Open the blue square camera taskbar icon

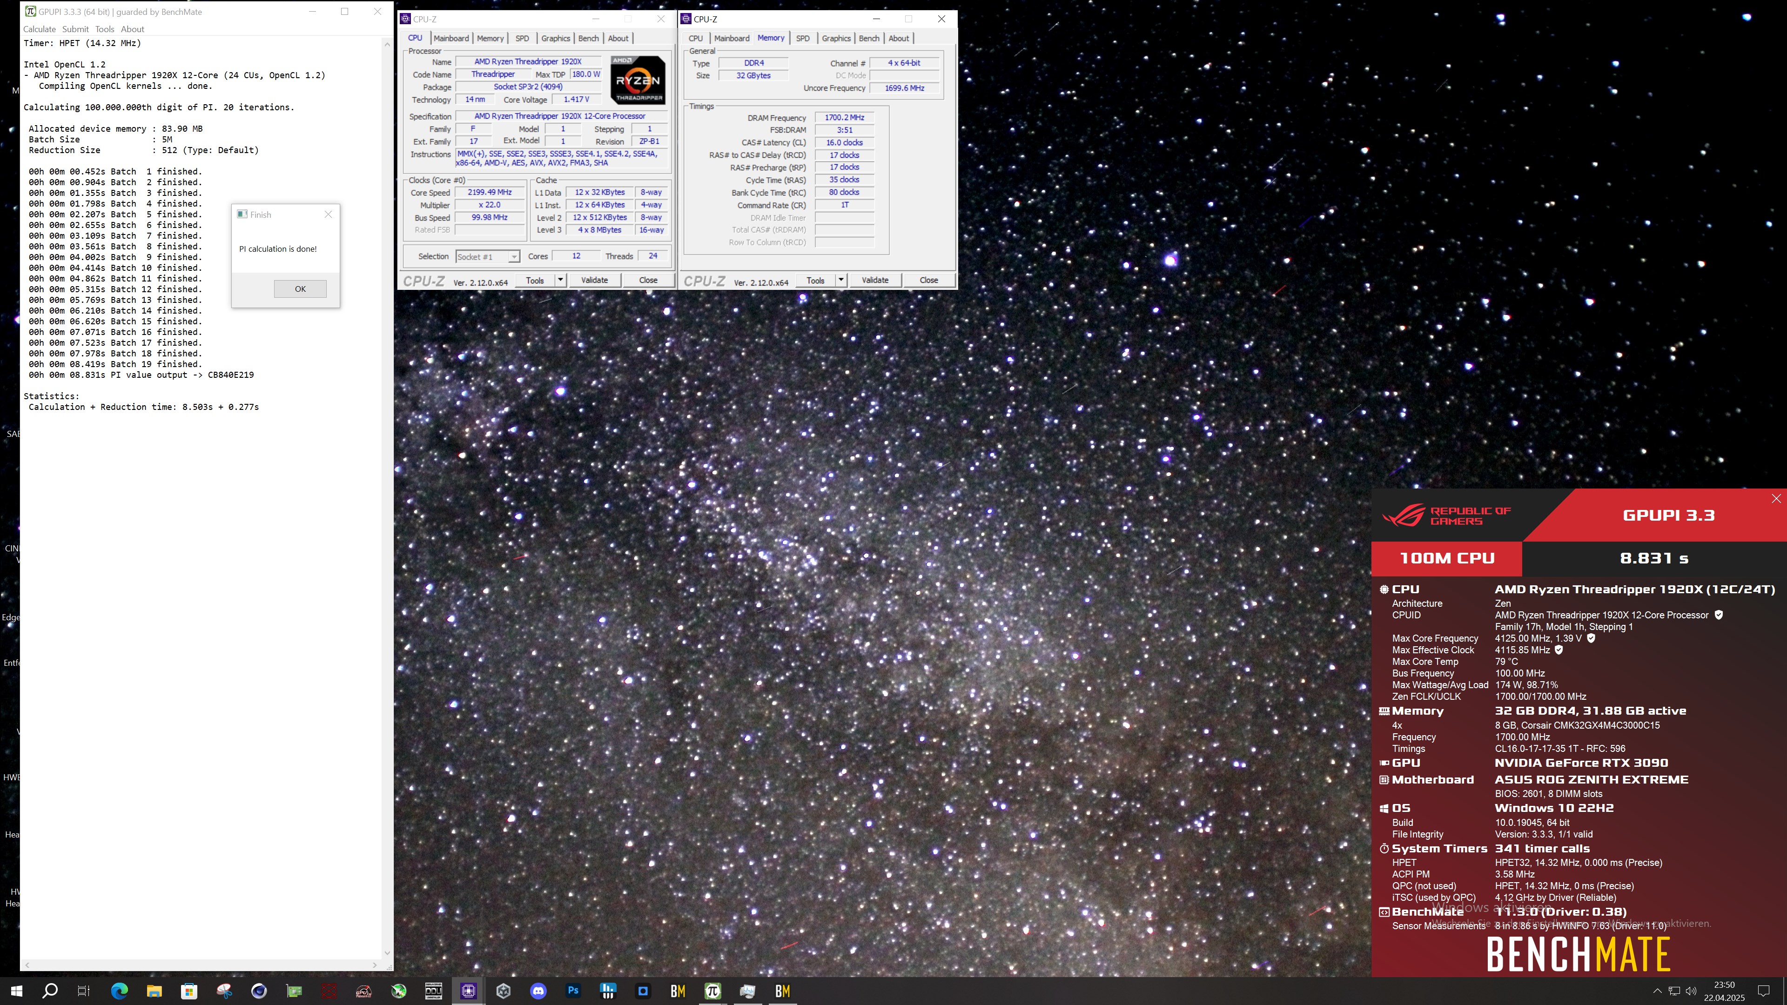(643, 991)
